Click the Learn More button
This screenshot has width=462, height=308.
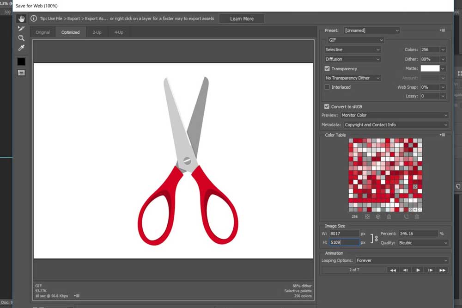coord(242,19)
